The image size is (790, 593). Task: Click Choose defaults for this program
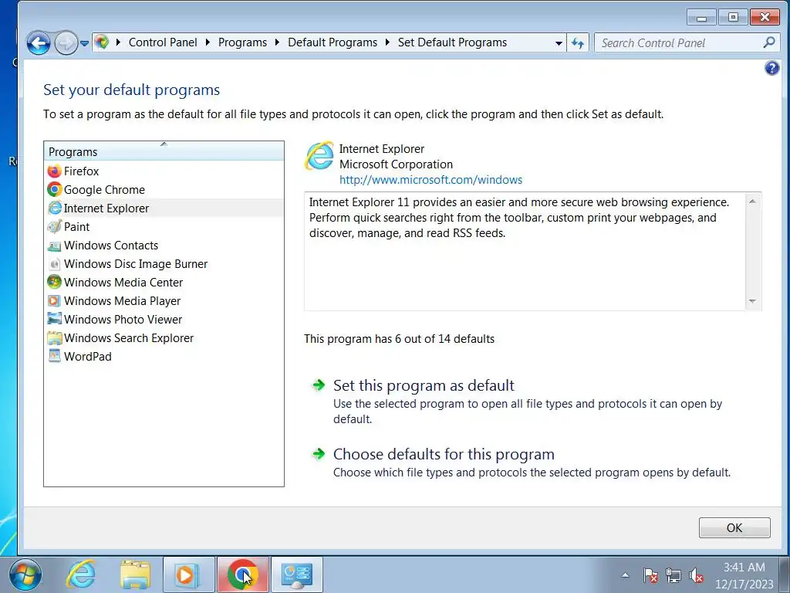click(x=444, y=454)
